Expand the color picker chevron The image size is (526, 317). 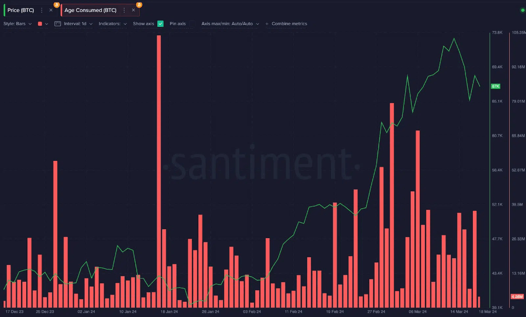coord(47,24)
